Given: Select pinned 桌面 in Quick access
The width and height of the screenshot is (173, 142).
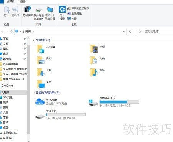Looking at the screenshot, I should click(x=5, y=54).
